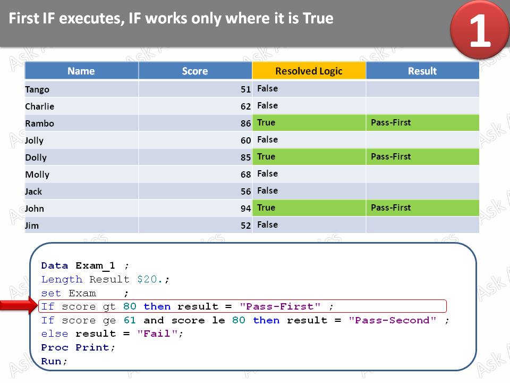Select the Score column header
The image size is (510, 383).
click(195, 70)
